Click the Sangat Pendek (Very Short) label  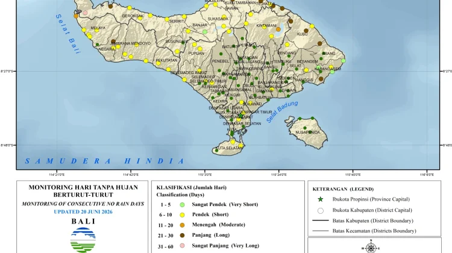point(225,205)
